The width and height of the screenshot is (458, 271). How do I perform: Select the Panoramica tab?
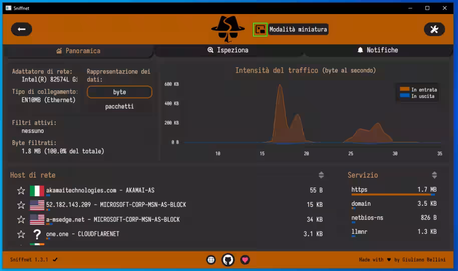(x=78, y=51)
